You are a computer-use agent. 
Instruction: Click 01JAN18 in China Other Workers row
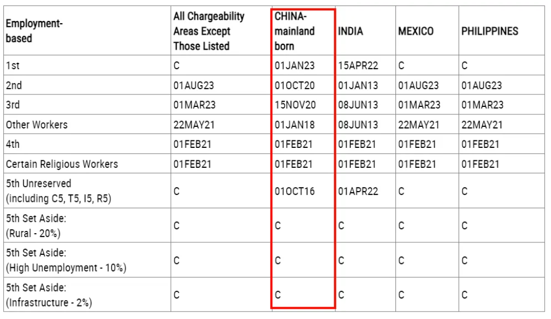point(294,125)
